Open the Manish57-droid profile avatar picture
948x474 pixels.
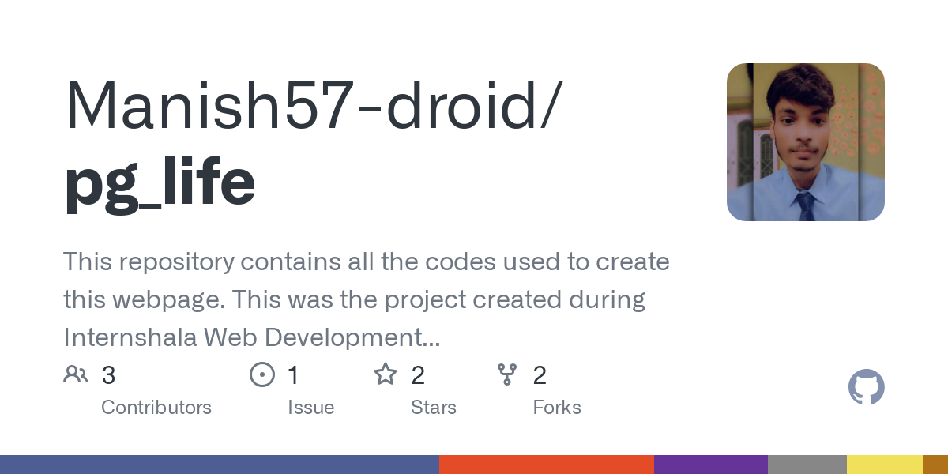click(805, 142)
